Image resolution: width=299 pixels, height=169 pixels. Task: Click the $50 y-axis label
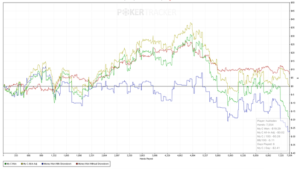tap(293, 3)
